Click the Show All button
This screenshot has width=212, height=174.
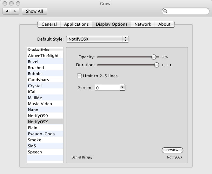[35, 11]
